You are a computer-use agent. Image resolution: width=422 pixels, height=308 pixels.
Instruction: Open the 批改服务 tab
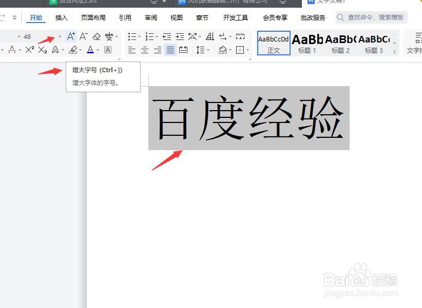(x=313, y=18)
